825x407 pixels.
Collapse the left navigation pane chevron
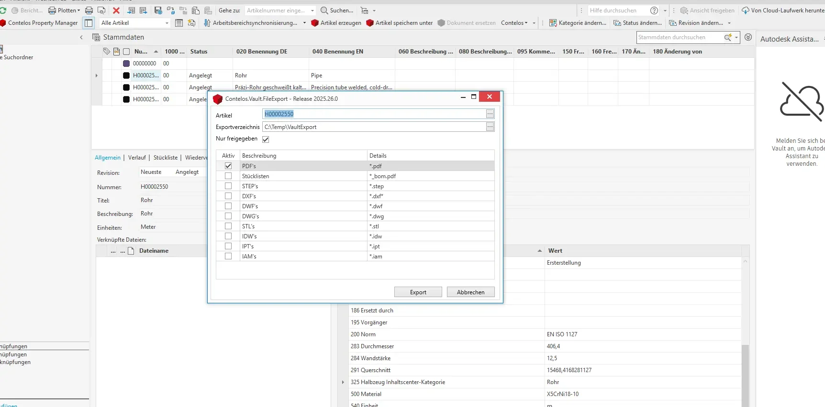click(81, 37)
